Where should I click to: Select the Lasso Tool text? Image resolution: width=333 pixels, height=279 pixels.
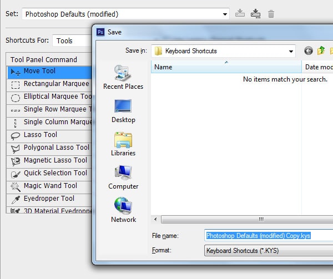point(41,135)
